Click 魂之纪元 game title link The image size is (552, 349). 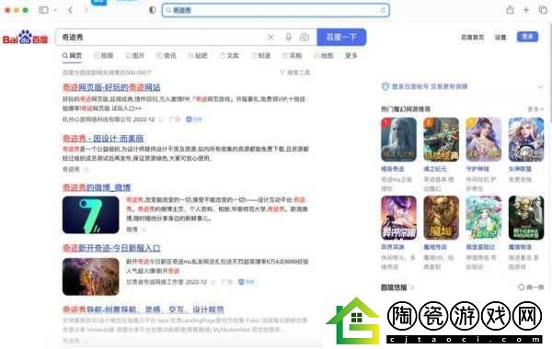(435, 169)
